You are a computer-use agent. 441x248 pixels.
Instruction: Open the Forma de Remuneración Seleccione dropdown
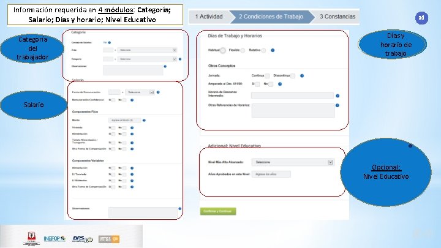click(x=140, y=92)
